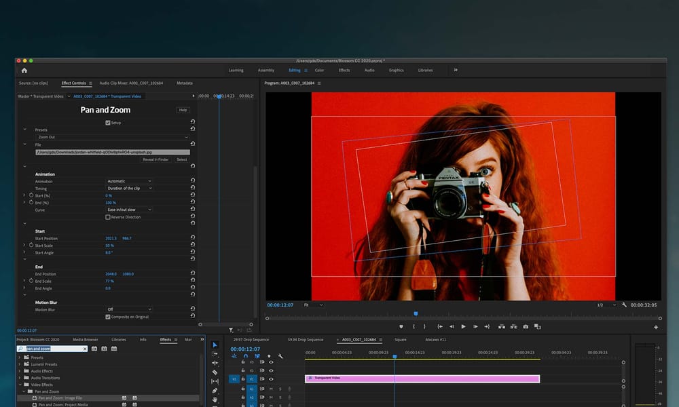The width and height of the screenshot is (679, 407).
Task: Switch to the Color workspace tab
Action: coord(319,70)
